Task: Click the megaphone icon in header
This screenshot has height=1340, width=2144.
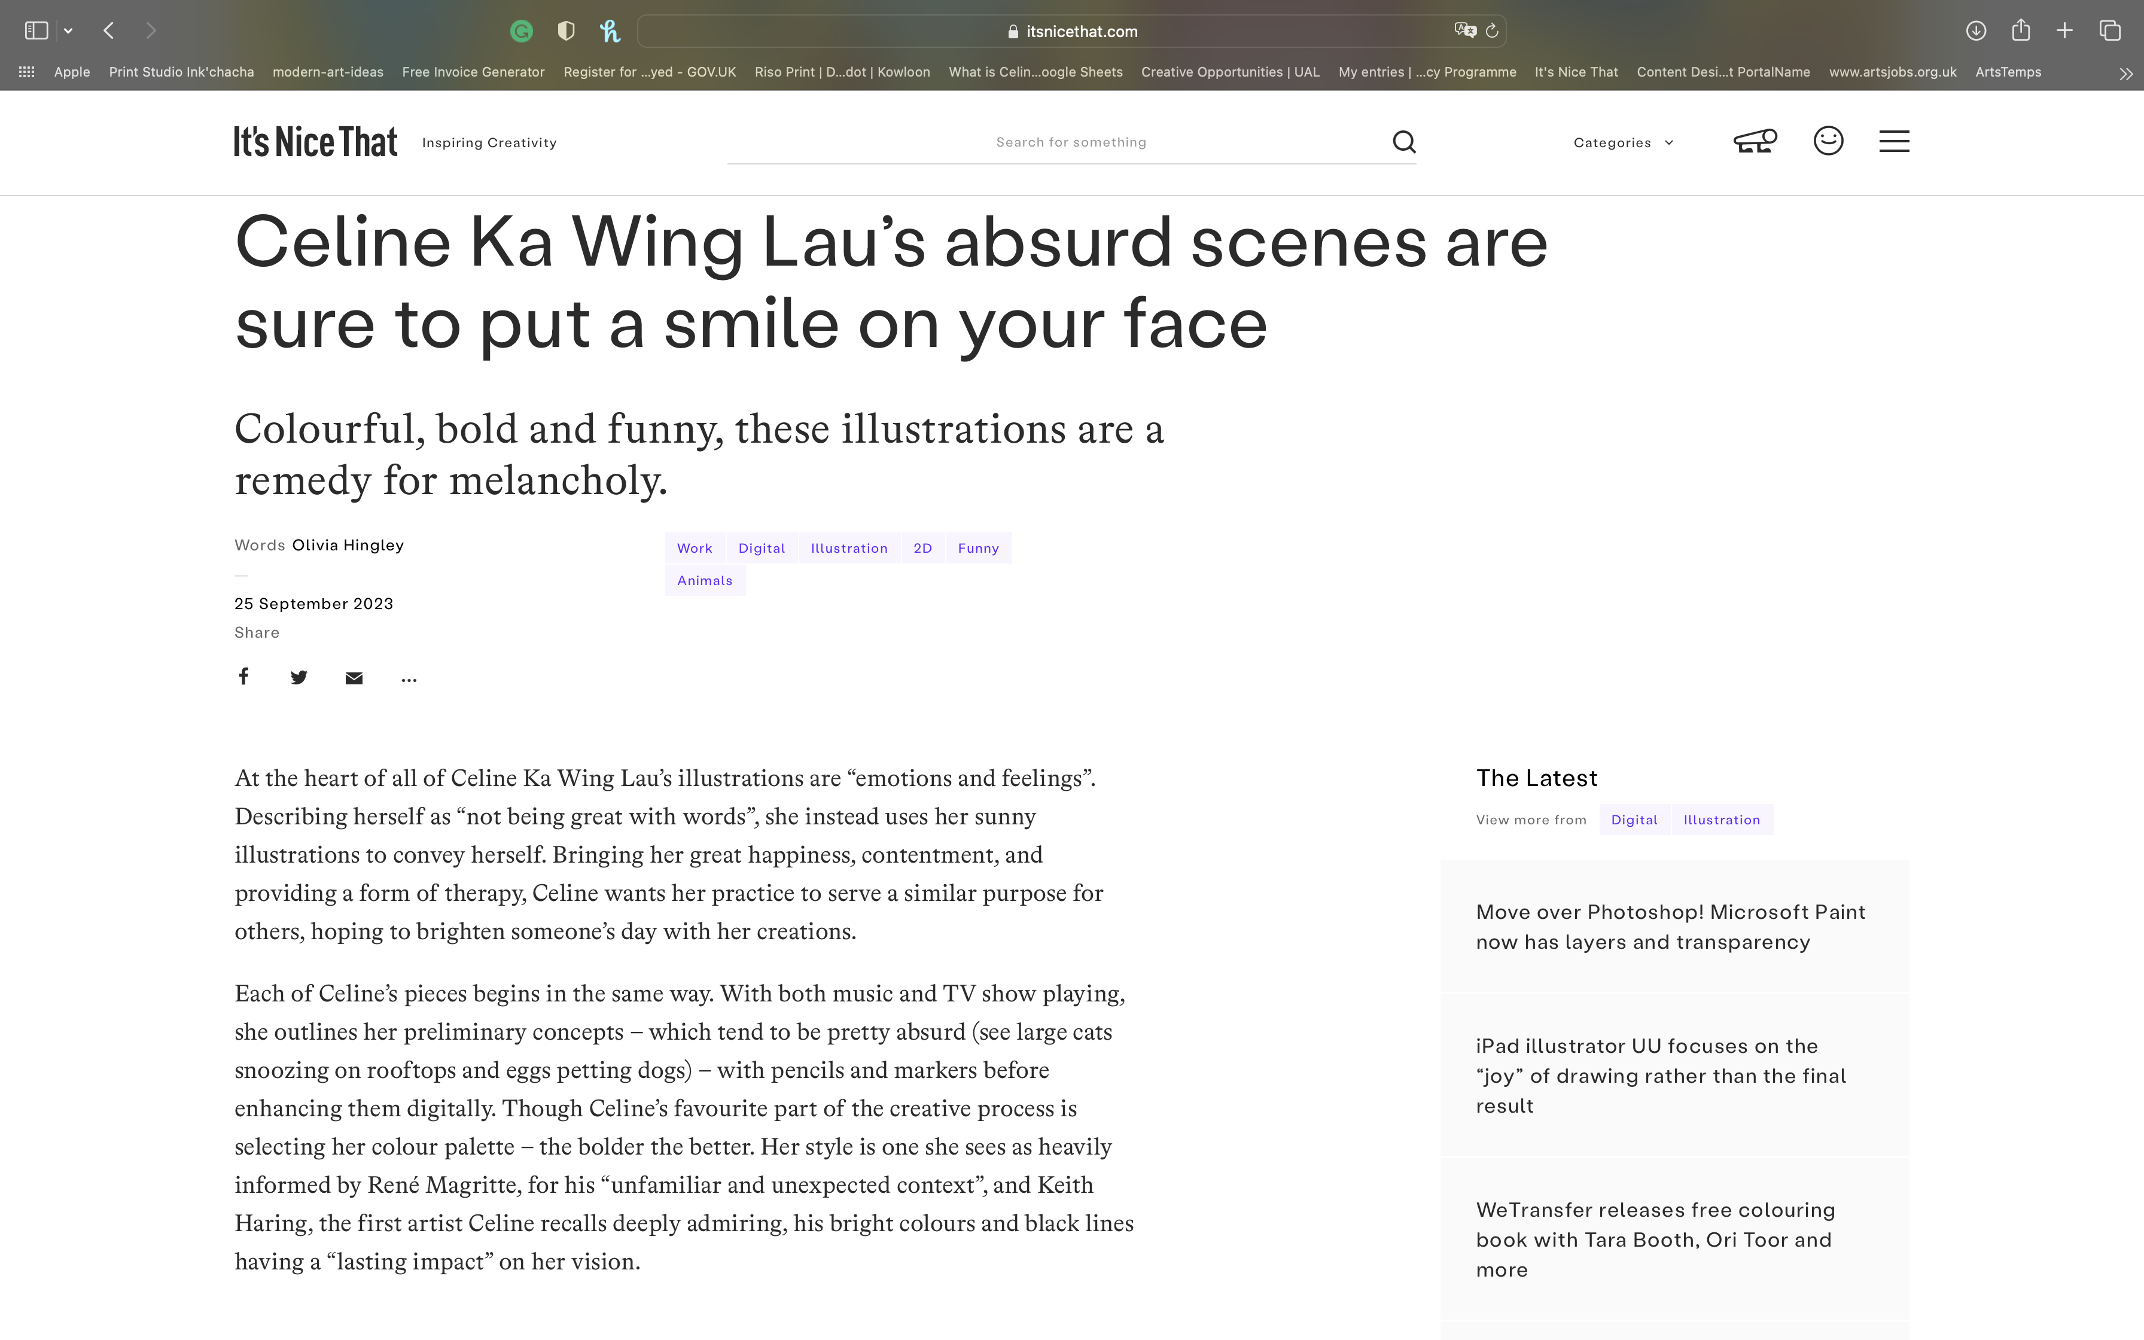Action: (1754, 141)
